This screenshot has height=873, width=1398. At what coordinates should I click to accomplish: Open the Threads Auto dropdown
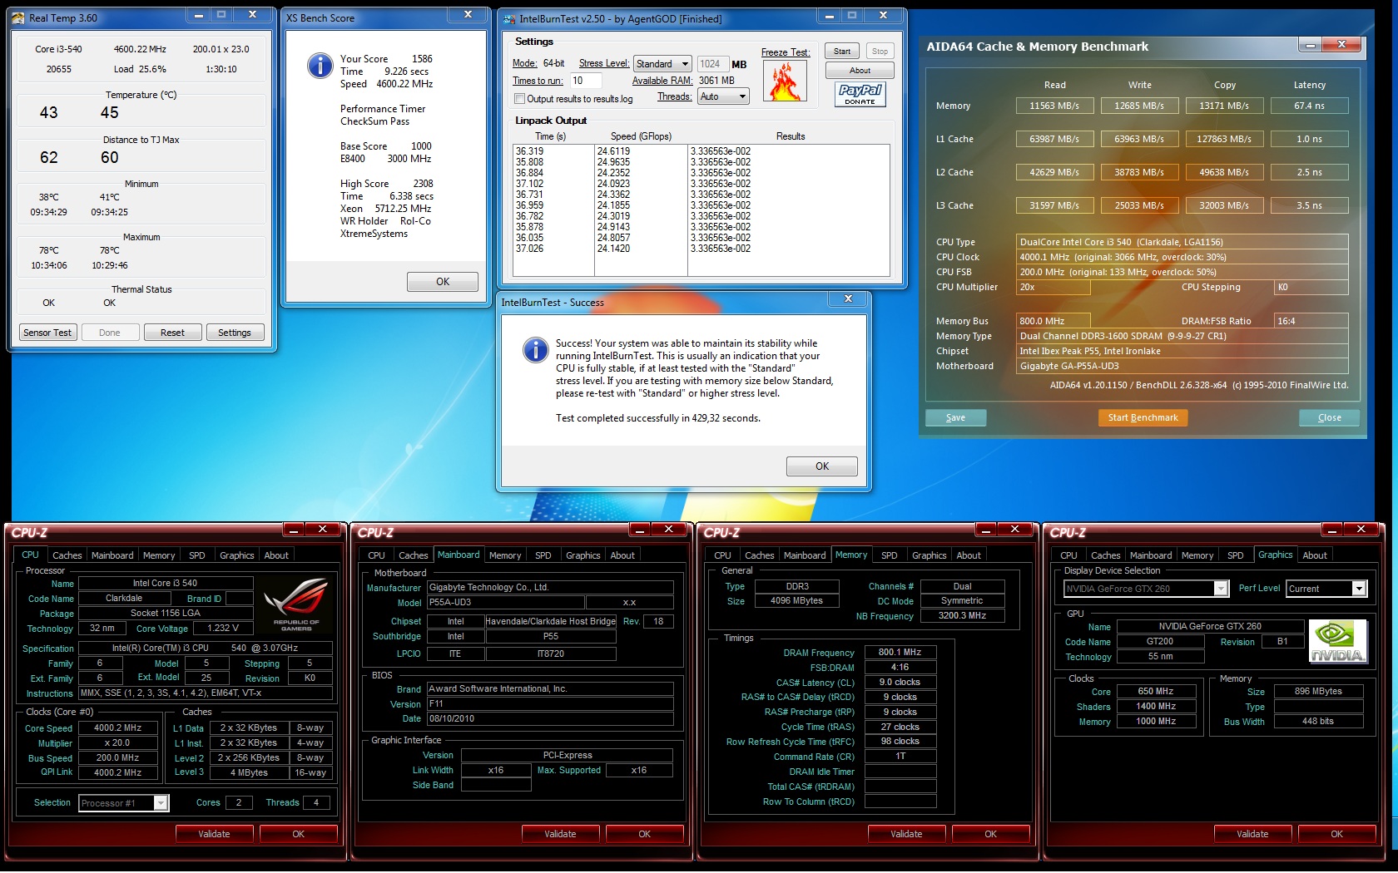click(723, 96)
